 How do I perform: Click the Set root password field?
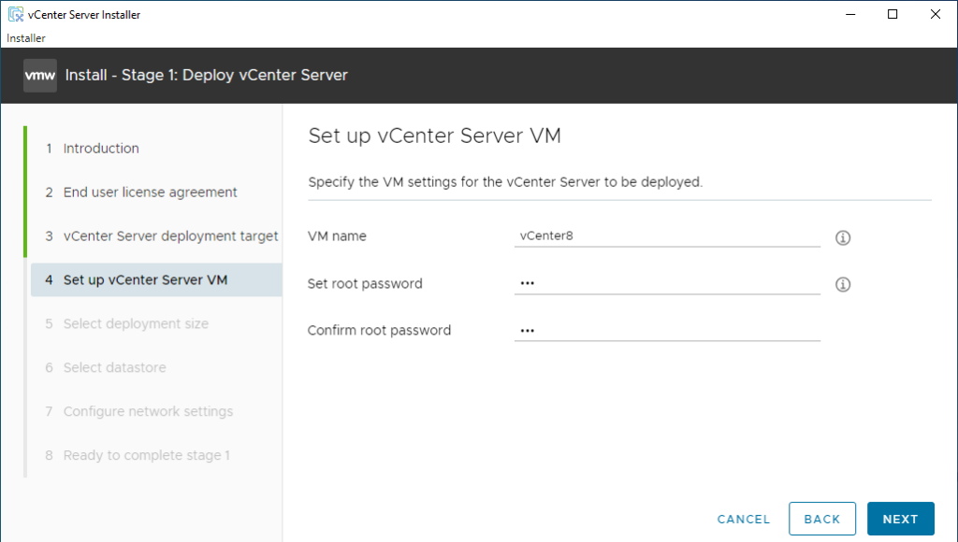(x=664, y=283)
